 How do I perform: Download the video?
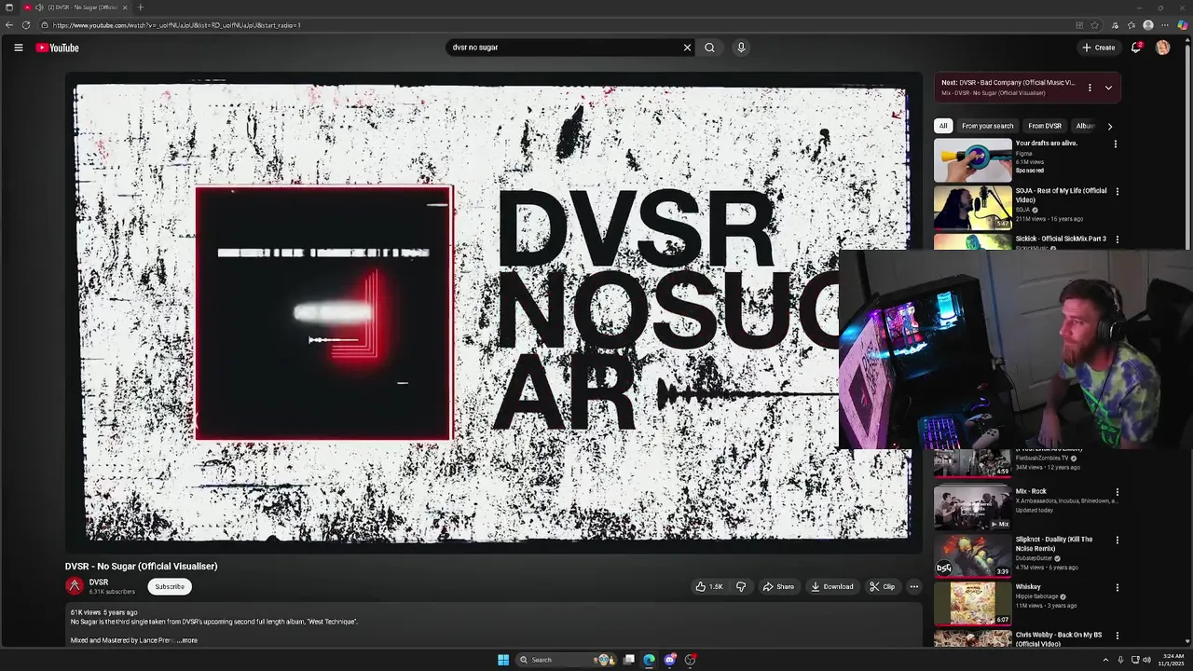(x=832, y=586)
